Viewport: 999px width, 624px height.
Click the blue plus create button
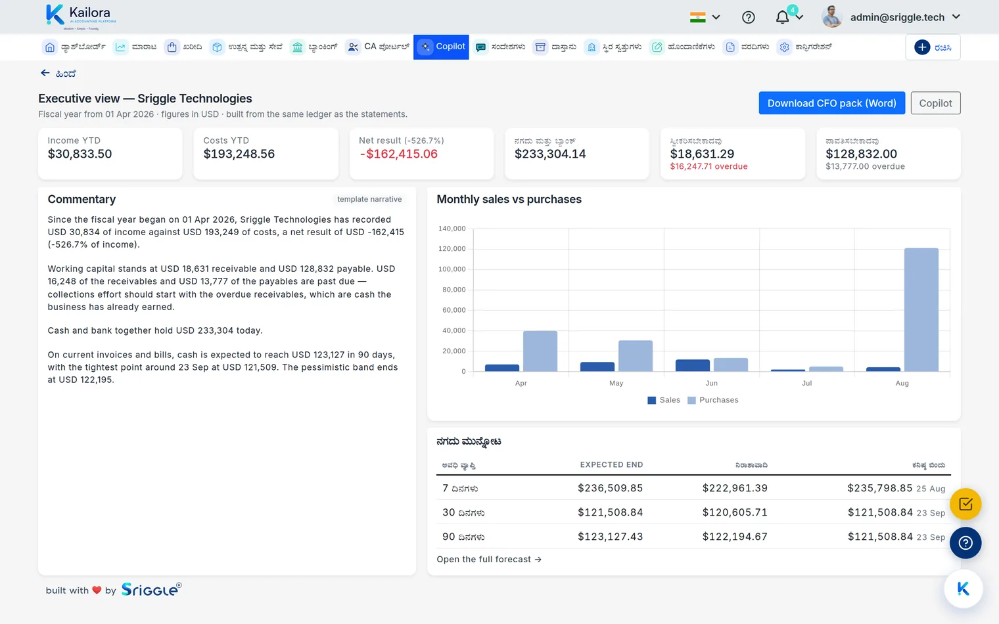933,47
